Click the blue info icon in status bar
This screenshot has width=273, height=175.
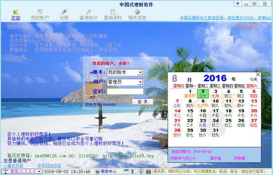(x=141, y=171)
